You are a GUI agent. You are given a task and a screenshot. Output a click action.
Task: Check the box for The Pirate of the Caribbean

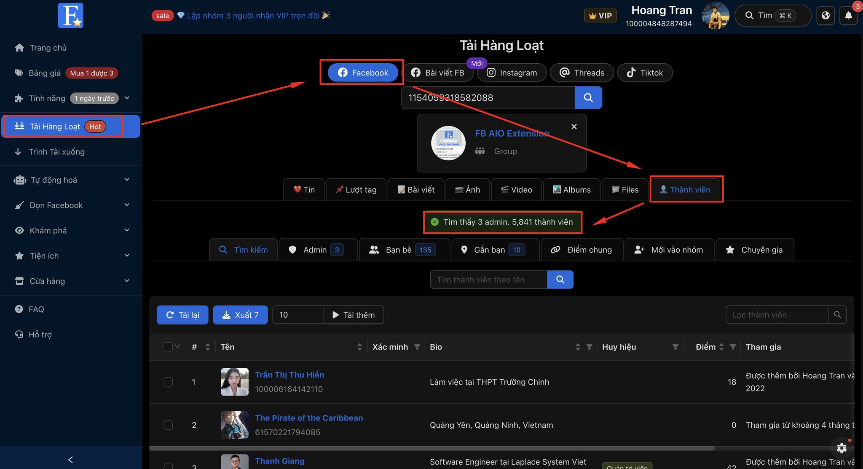coord(168,425)
